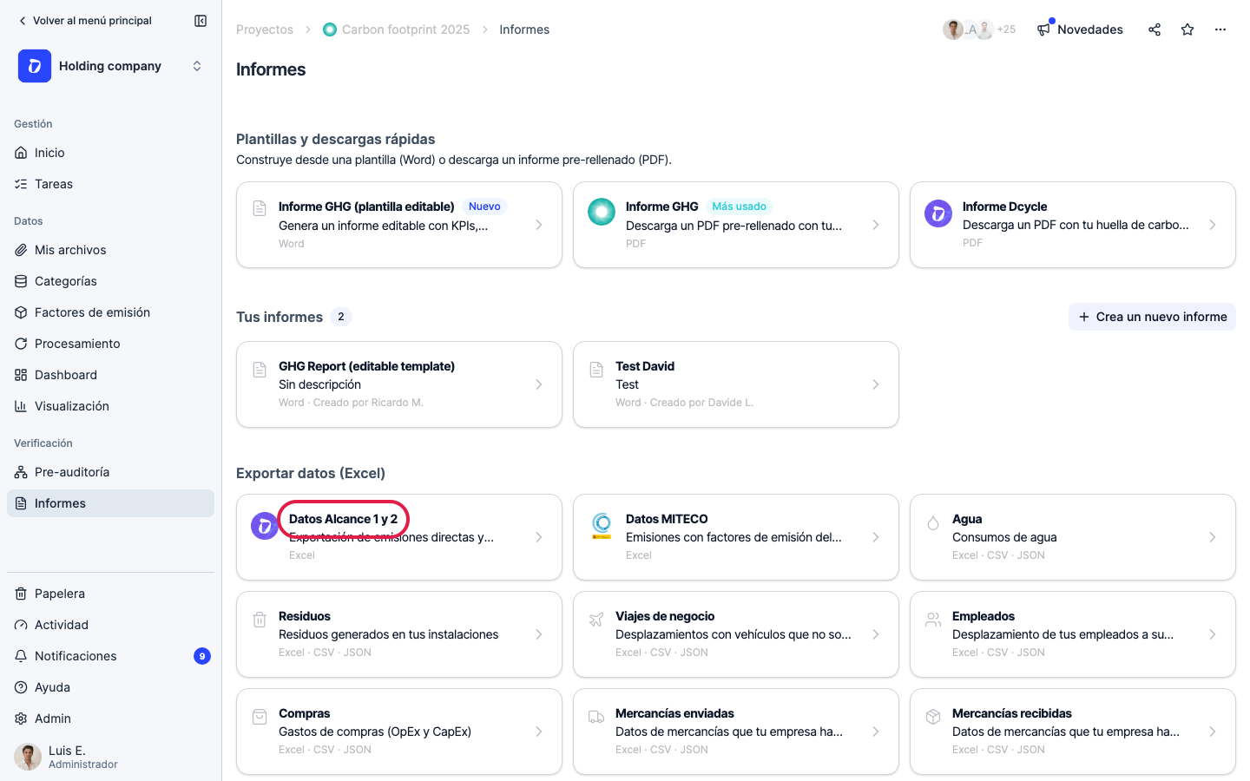Open Novedades announcements

click(x=1080, y=30)
